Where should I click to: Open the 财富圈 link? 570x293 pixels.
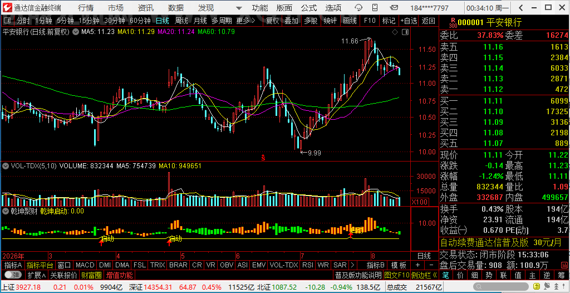(x=91, y=275)
